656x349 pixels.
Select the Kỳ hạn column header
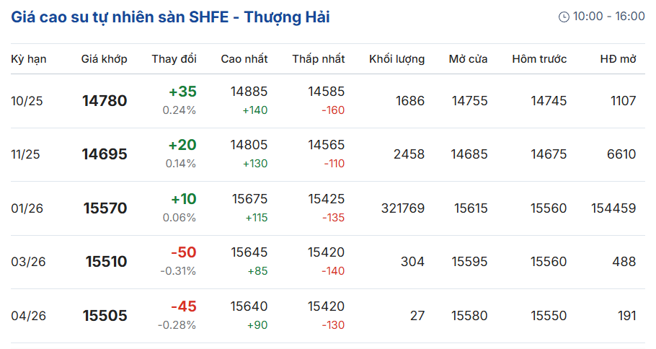click(28, 59)
